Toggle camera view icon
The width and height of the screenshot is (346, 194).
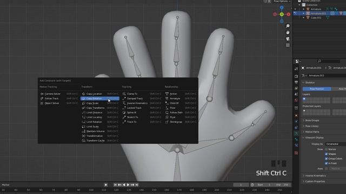pos(288,39)
